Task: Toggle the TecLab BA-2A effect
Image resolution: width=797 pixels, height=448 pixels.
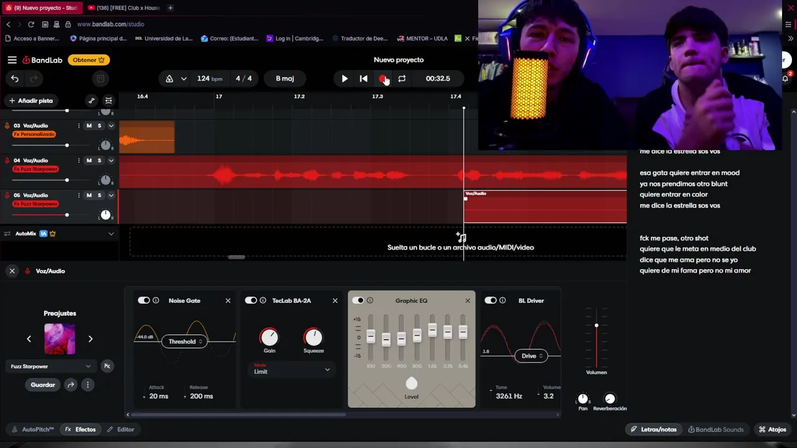Action: [x=251, y=301]
